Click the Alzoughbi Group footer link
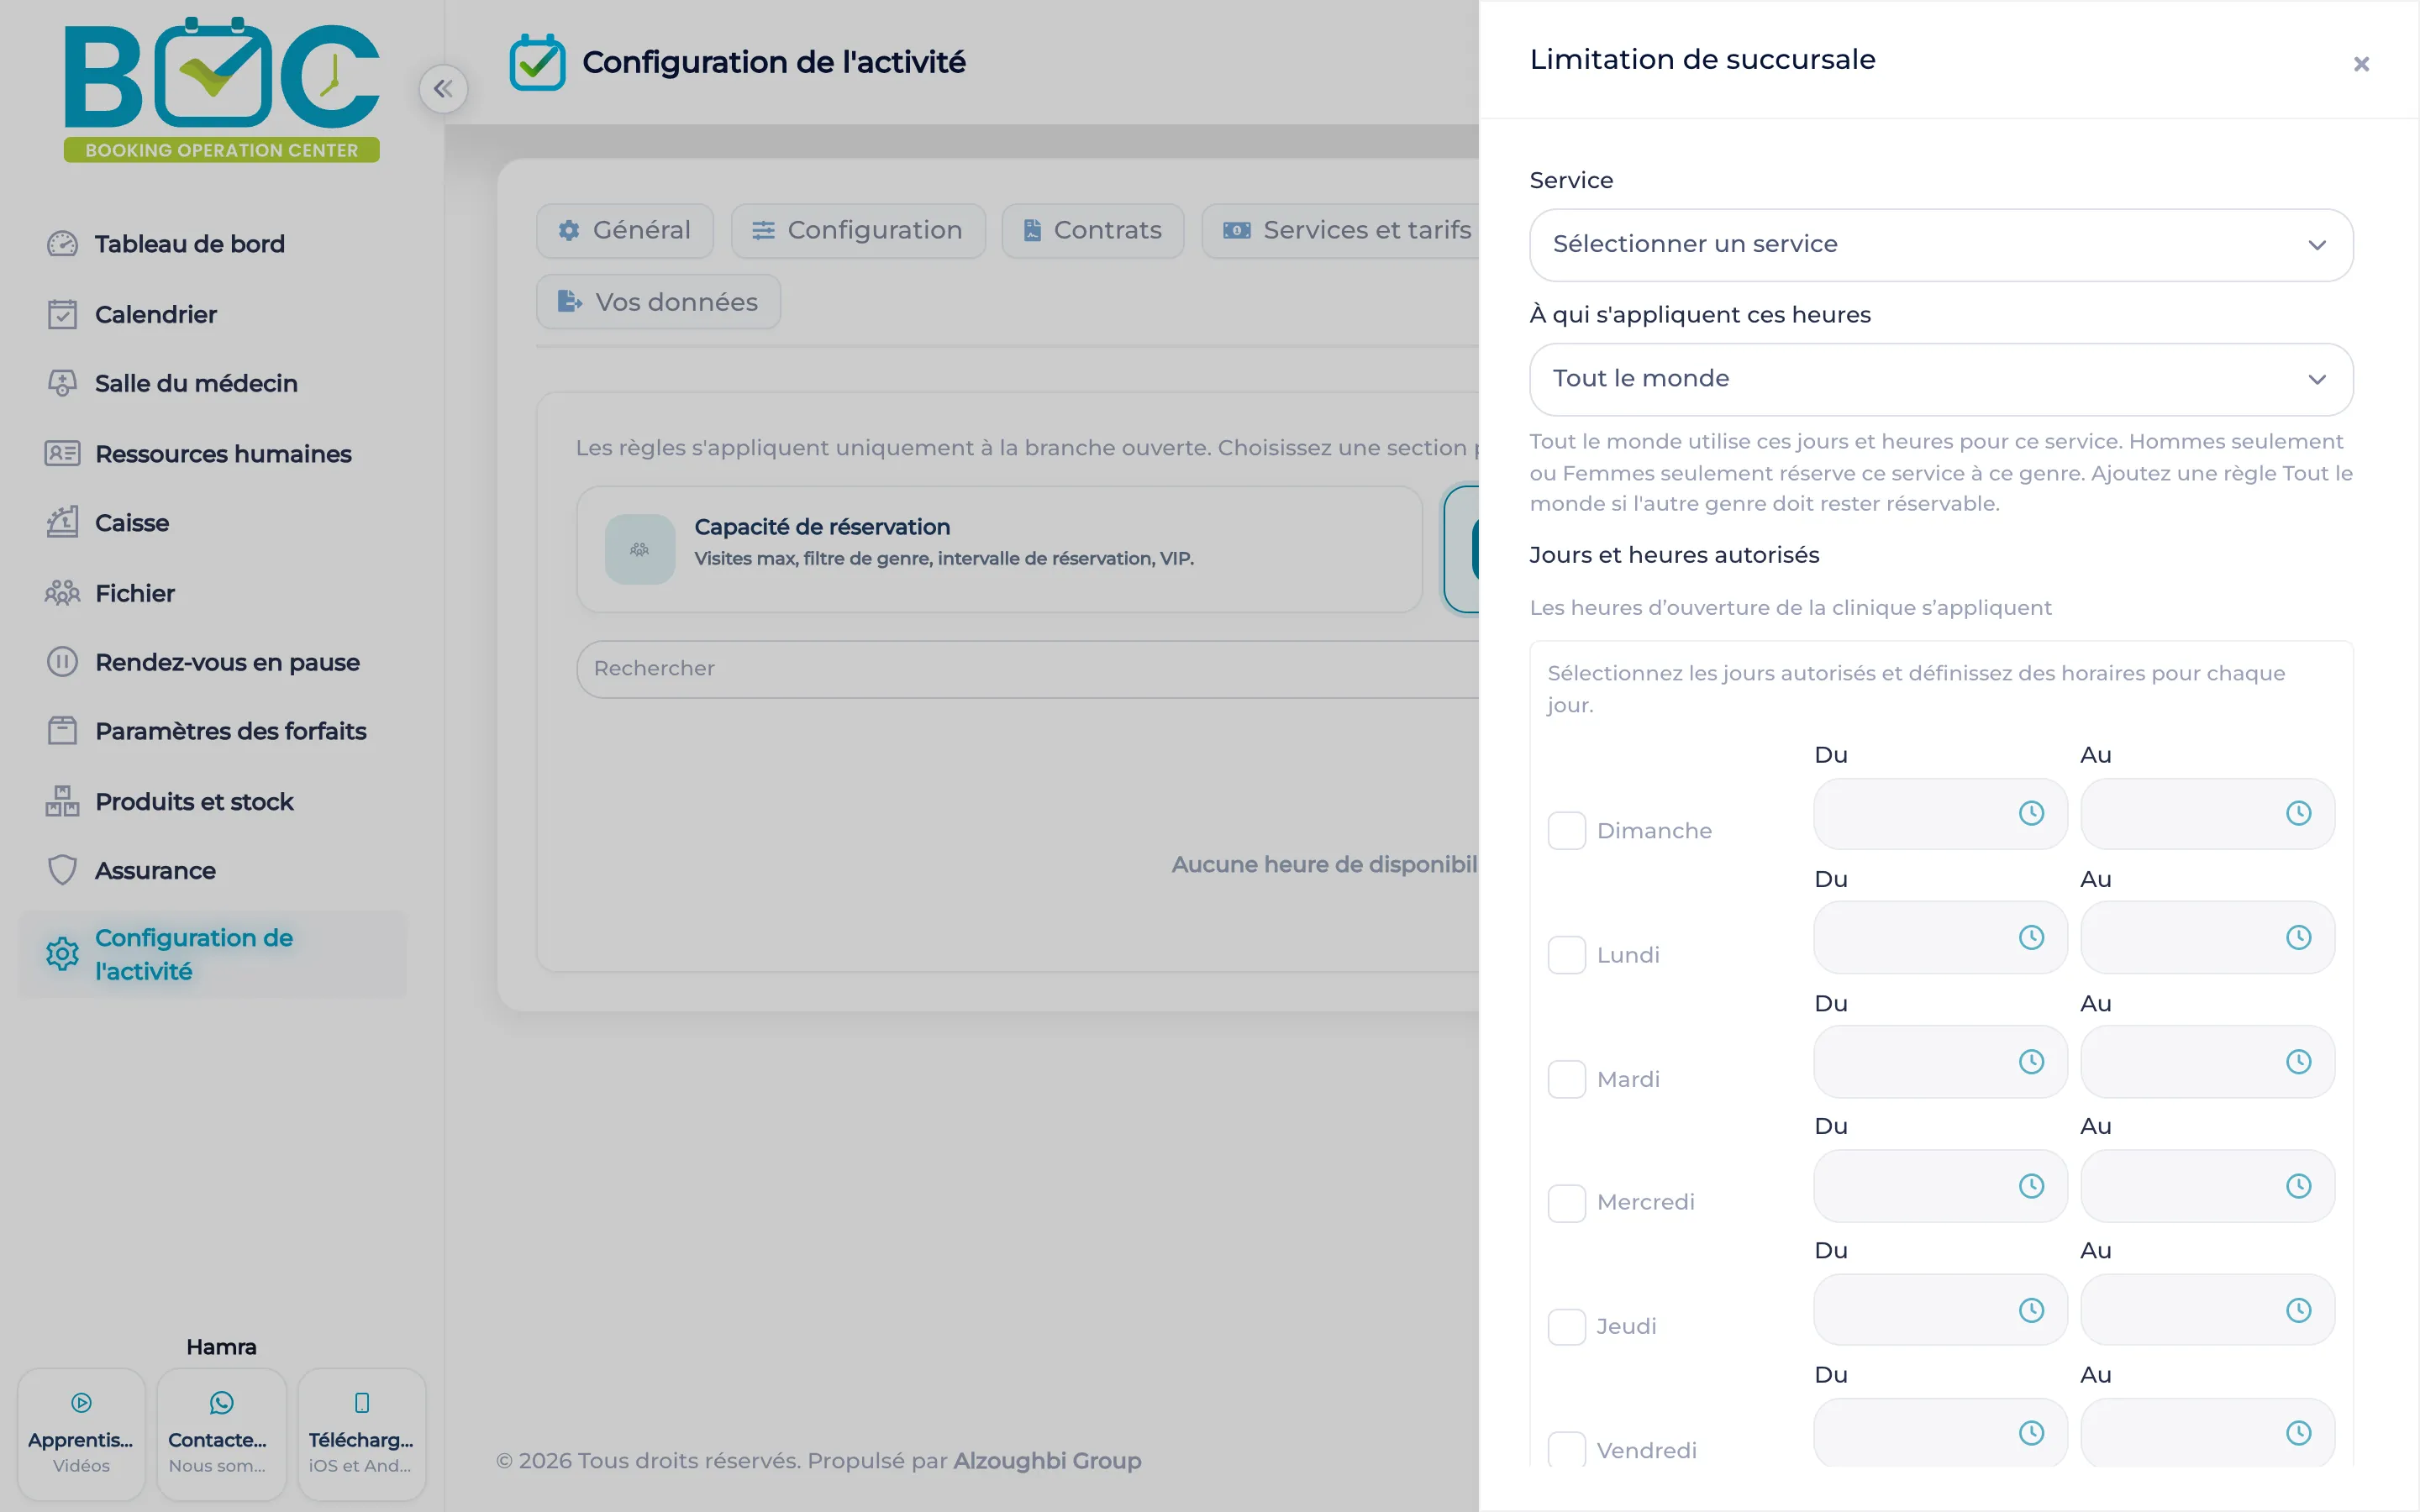Viewport: 2420px width, 1512px height. point(1046,1461)
